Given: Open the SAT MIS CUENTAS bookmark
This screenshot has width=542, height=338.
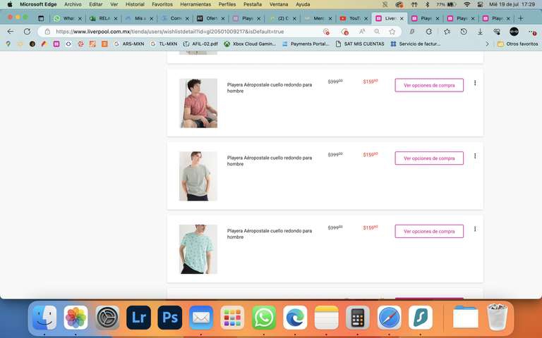Looking at the screenshot, I should 360,44.
